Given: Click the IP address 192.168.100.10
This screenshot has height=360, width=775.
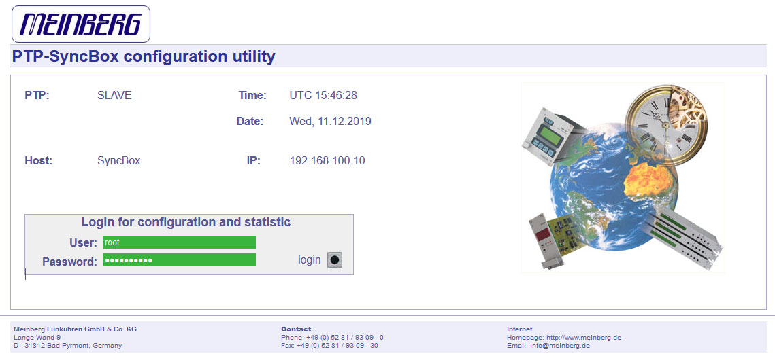Looking at the screenshot, I should (x=327, y=161).
